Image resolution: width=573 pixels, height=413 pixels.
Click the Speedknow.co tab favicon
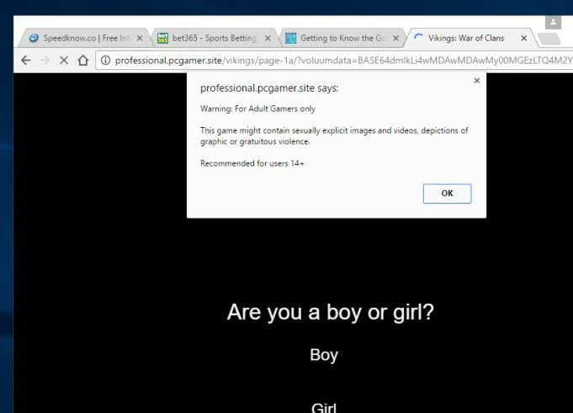point(34,38)
